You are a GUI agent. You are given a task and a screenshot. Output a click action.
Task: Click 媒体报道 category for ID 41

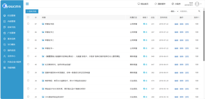(133, 56)
